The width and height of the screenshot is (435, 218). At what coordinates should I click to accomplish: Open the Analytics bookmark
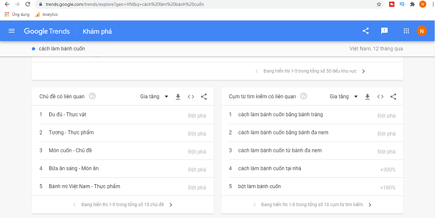[46, 15]
